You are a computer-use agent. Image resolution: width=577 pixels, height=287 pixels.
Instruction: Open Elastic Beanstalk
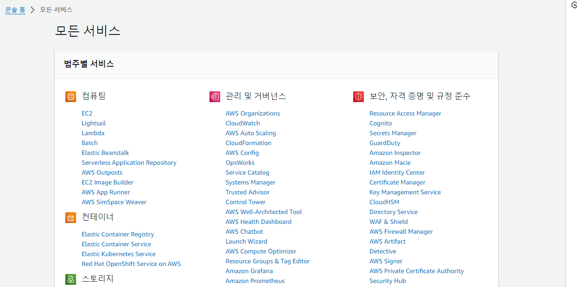(105, 153)
